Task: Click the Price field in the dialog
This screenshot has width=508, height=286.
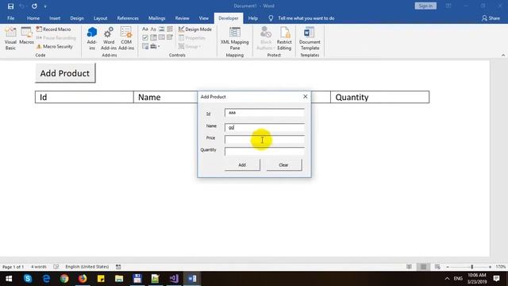Action: [x=264, y=140]
